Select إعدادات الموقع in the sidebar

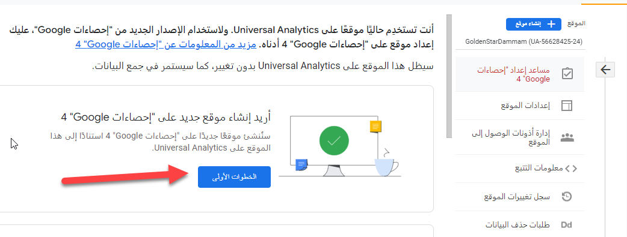pos(520,106)
